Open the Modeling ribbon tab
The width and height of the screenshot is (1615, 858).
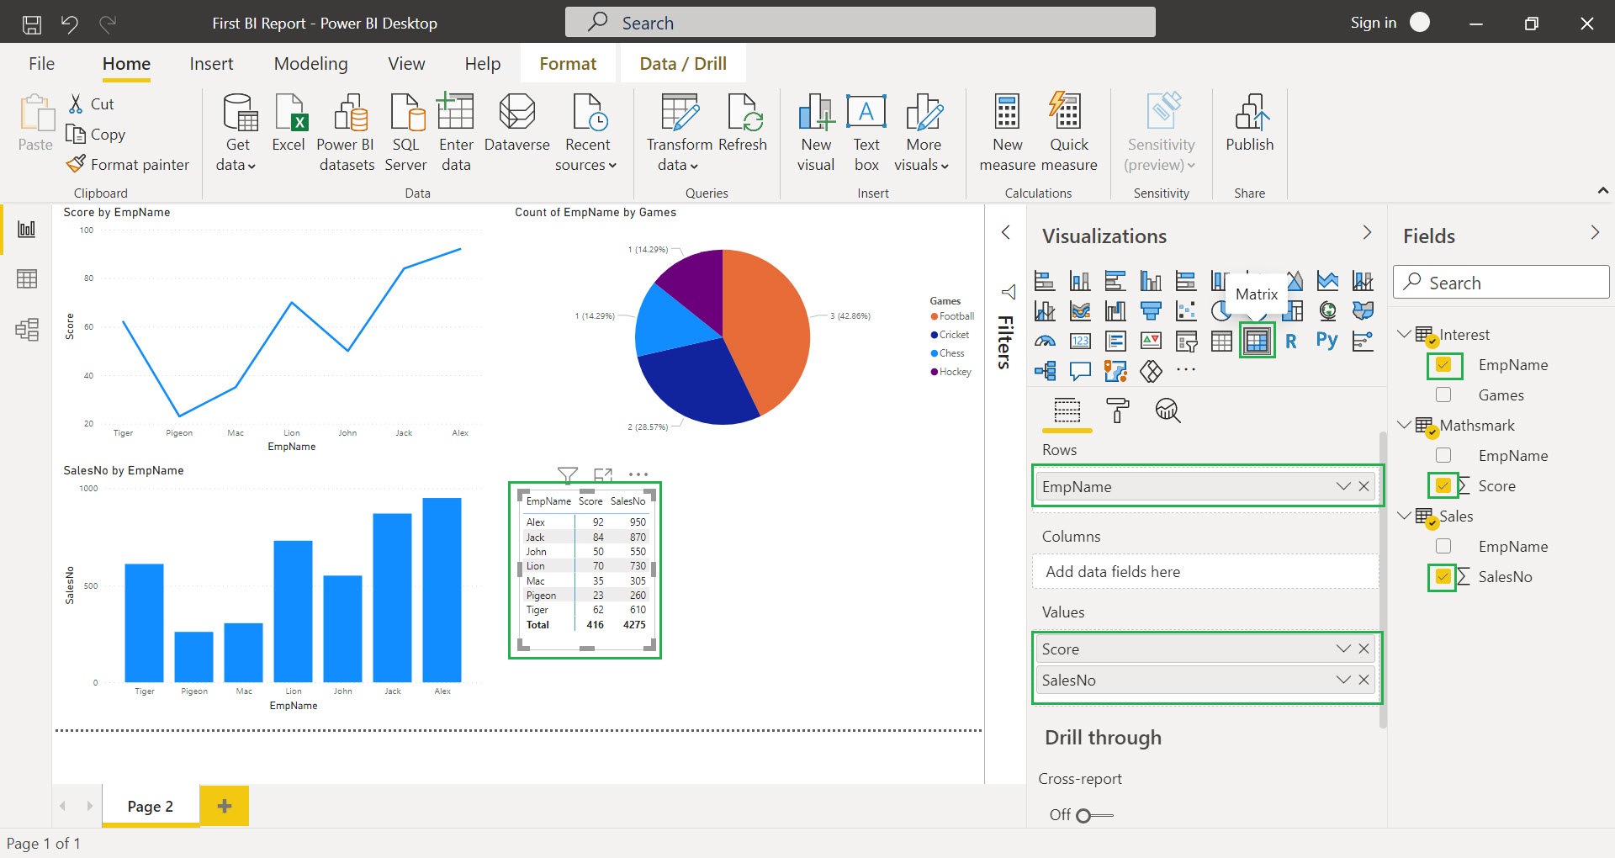click(x=310, y=64)
